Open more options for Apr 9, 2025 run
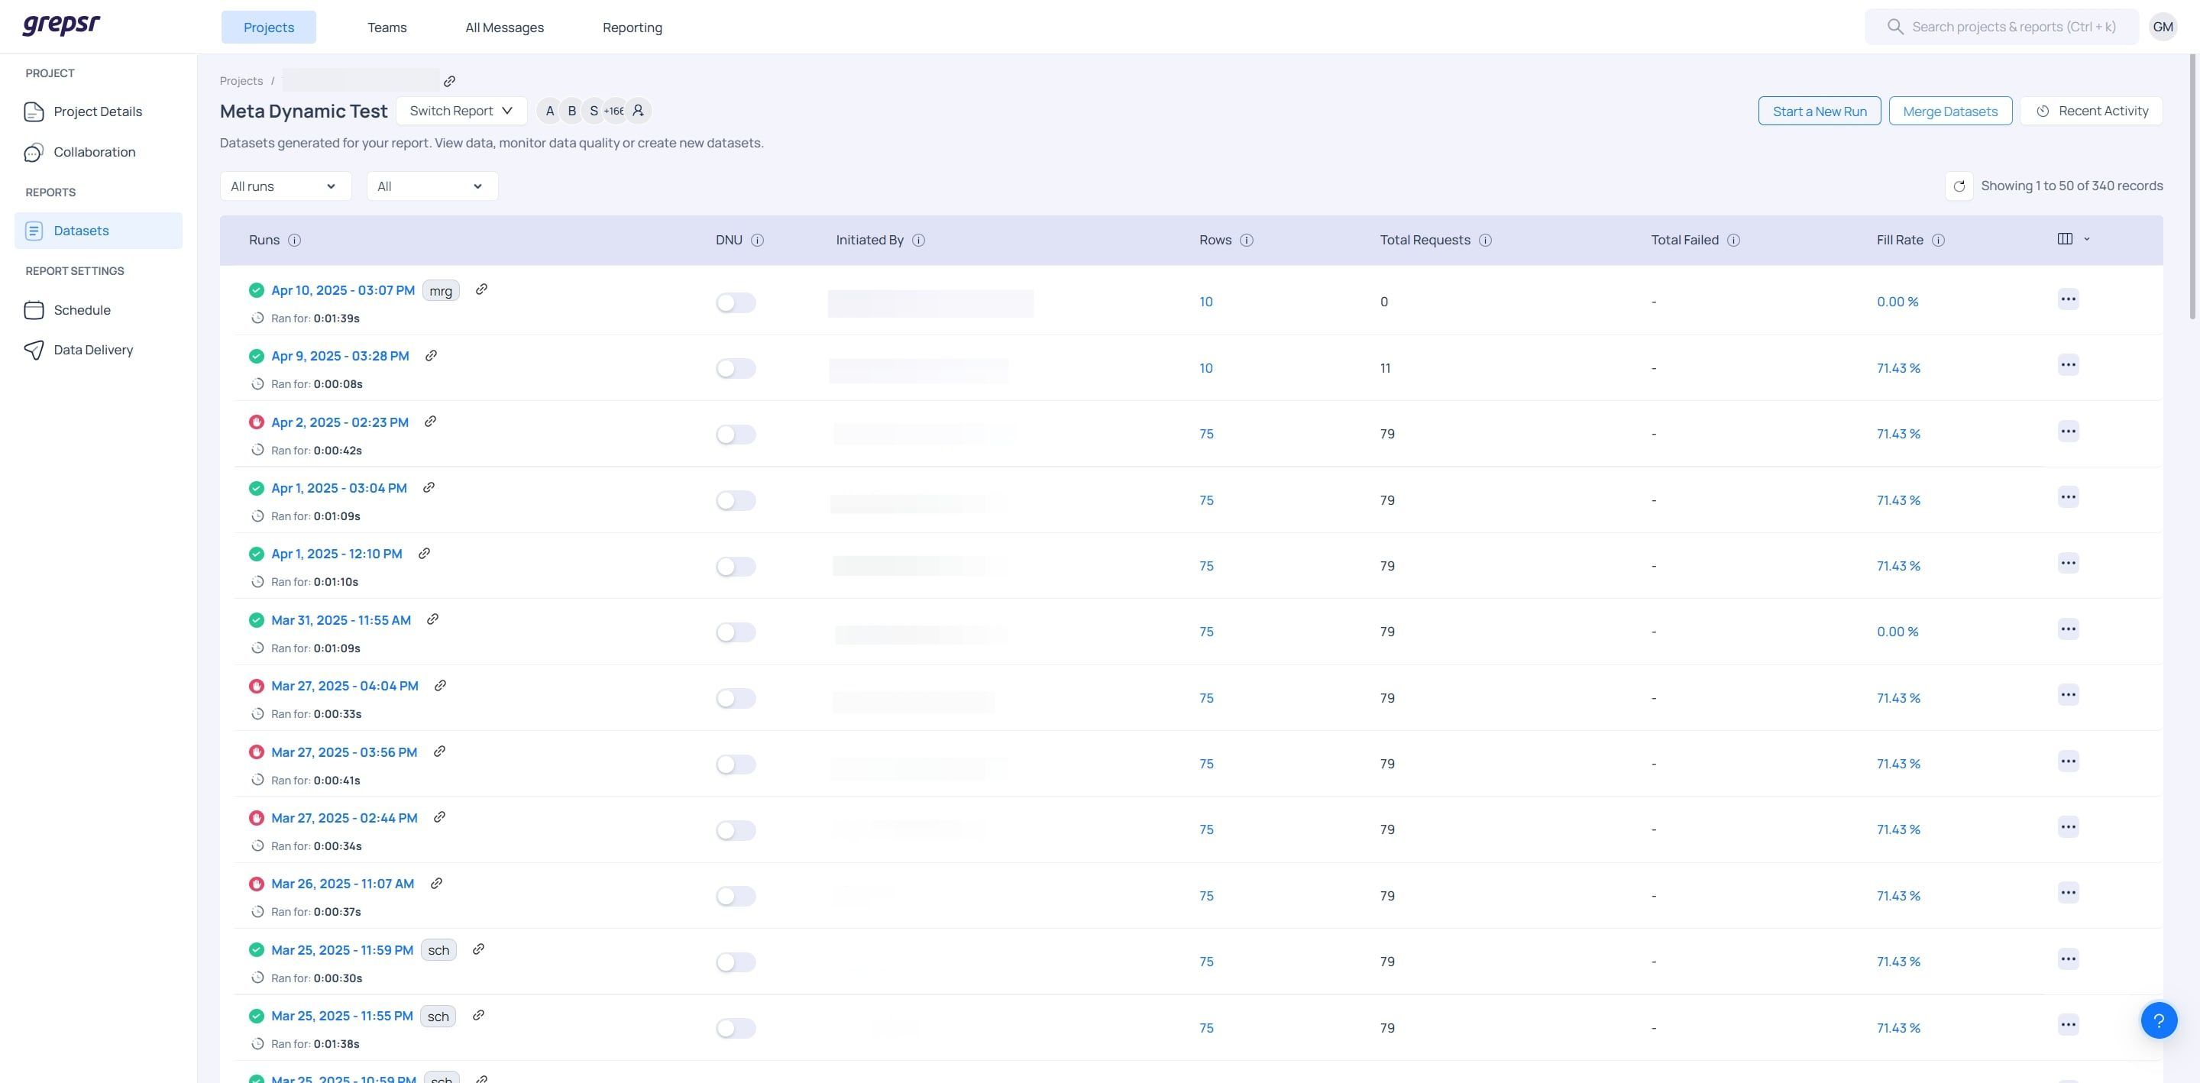 tap(2068, 365)
